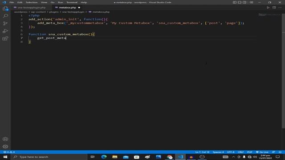Change CRLF end of line sequence

[x=240, y=152]
